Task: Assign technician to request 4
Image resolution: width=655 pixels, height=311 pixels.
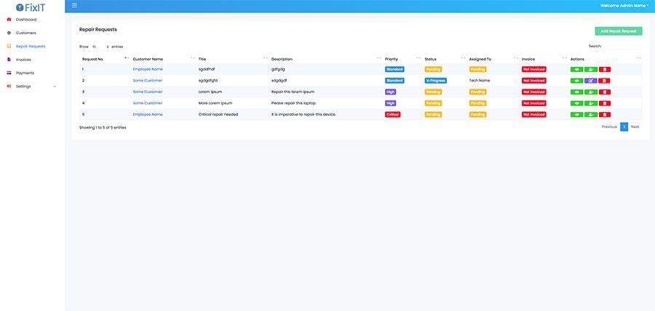Action: click(x=591, y=103)
